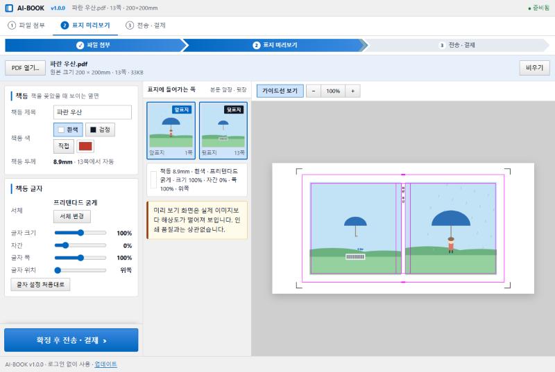
Task: Click the PDF 열기... button
Action: 25,68
